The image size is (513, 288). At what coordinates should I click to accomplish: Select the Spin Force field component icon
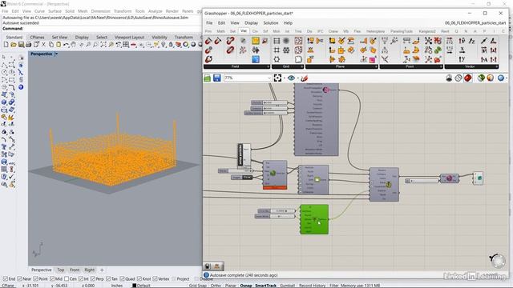[208, 59]
